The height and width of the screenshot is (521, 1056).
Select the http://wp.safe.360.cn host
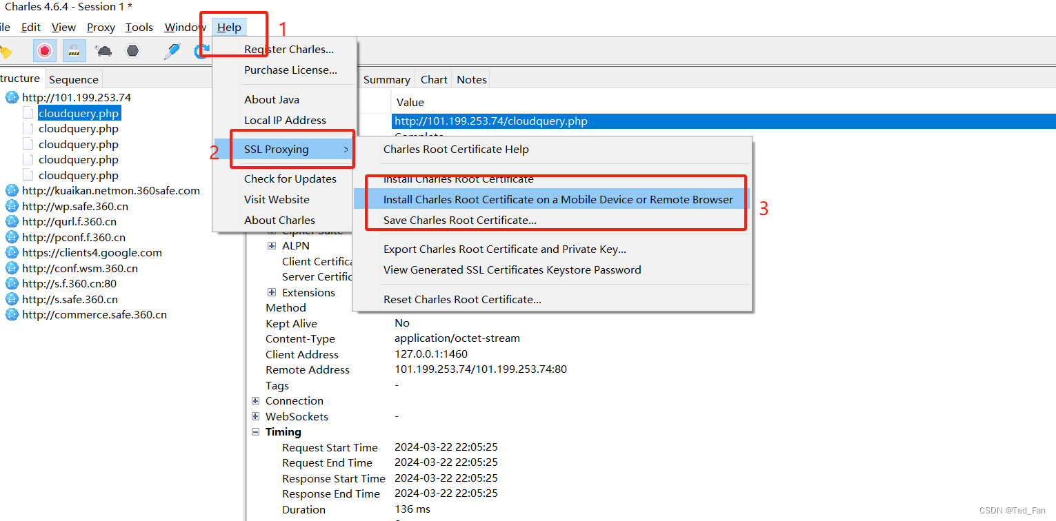coord(75,206)
